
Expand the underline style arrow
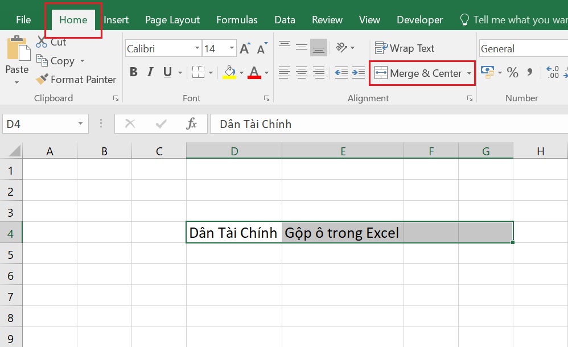pyautogui.click(x=180, y=73)
